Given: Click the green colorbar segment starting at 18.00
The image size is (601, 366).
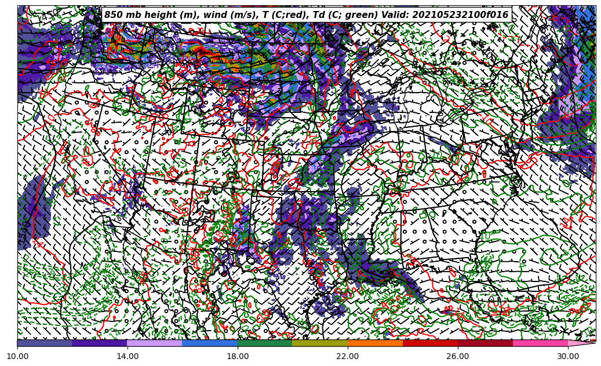Looking at the screenshot, I should coord(265,343).
